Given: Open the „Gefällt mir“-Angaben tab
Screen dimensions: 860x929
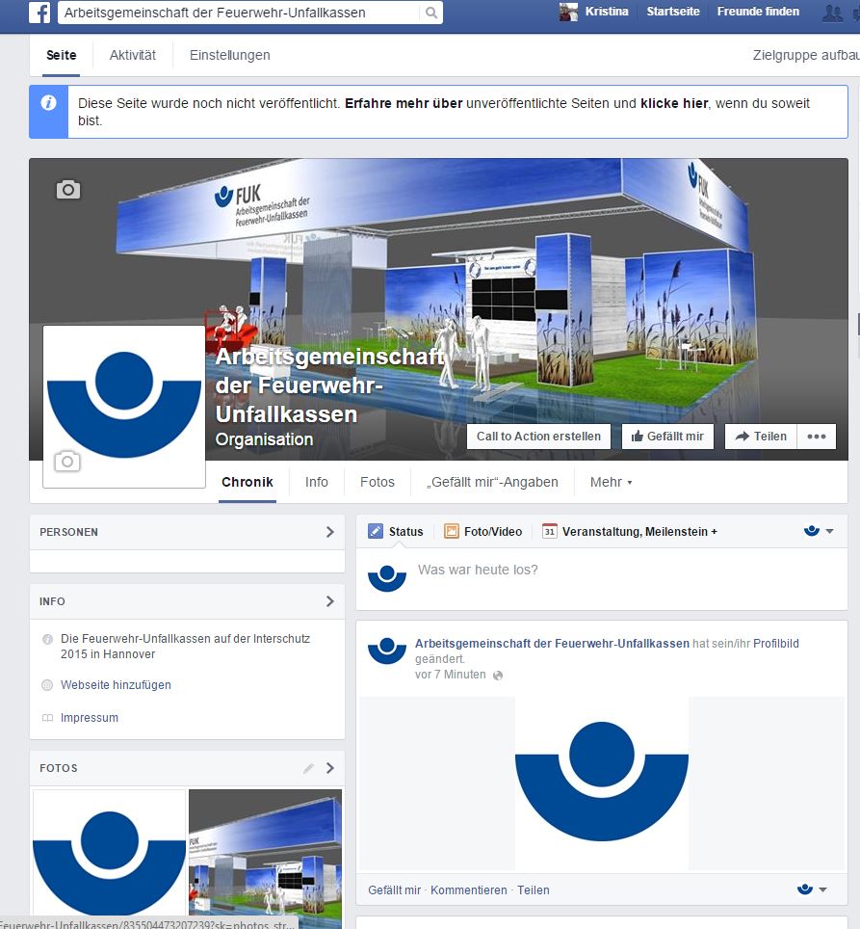Looking at the screenshot, I should (x=492, y=482).
